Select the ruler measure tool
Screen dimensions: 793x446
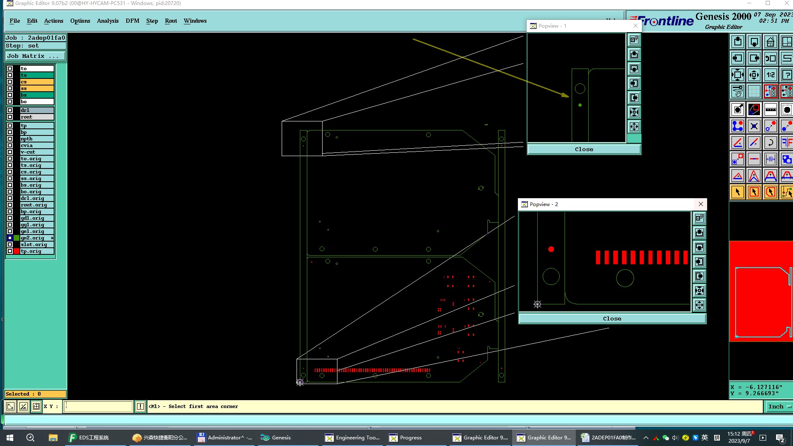[770, 110]
